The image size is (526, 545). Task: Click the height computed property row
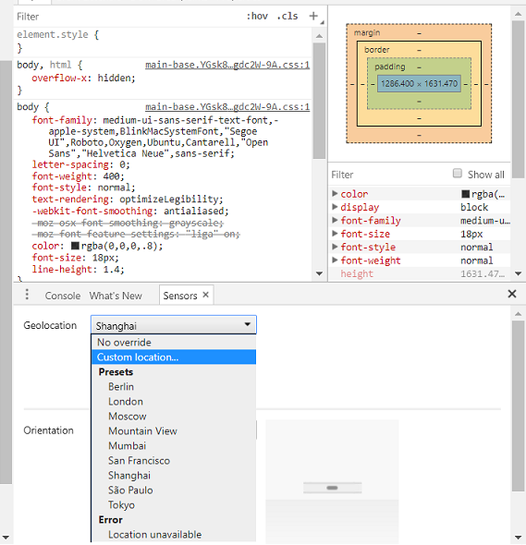(x=420, y=273)
